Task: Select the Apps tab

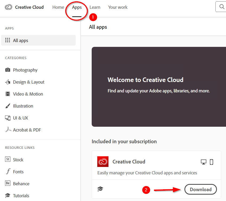Action: click(x=77, y=7)
